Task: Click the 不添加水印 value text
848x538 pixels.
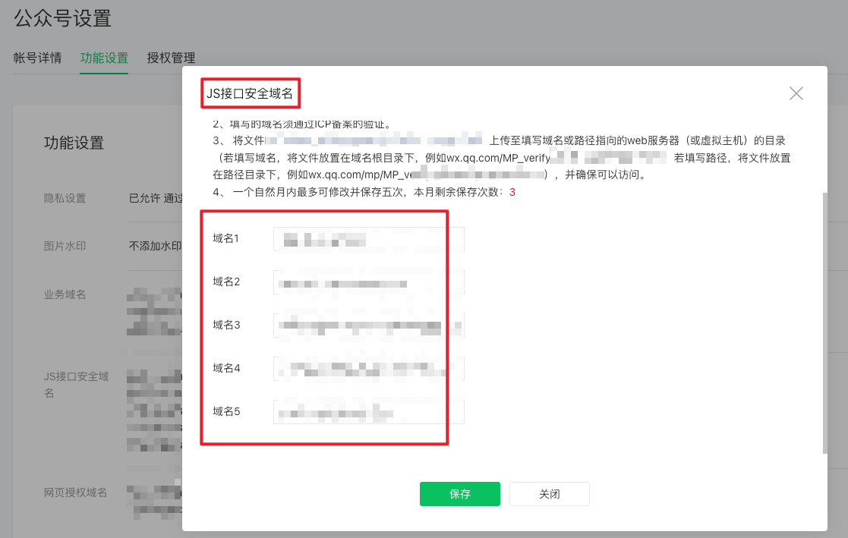Action: (155, 246)
